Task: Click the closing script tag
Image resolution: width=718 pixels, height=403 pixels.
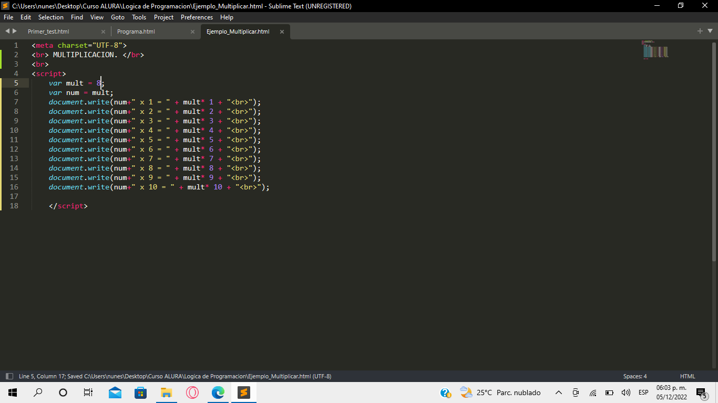Action: click(x=68, y=206)
